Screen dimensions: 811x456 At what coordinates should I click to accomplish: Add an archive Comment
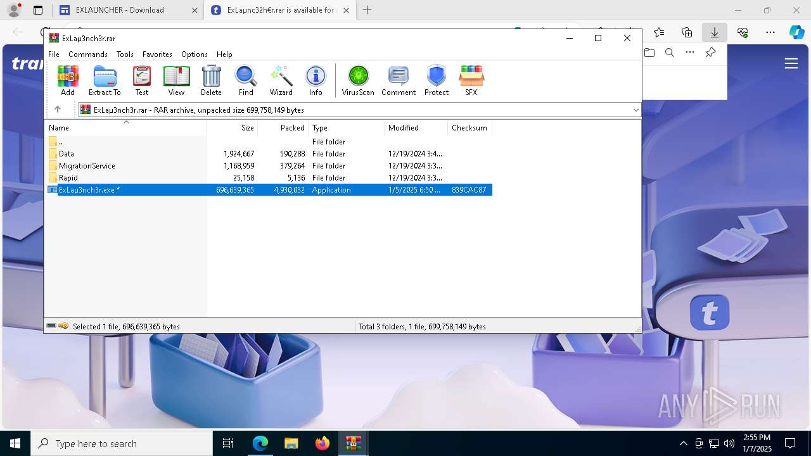click(399, 80)
